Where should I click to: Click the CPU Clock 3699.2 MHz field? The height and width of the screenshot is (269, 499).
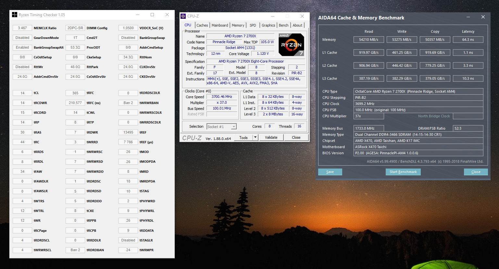click(418, 104)
